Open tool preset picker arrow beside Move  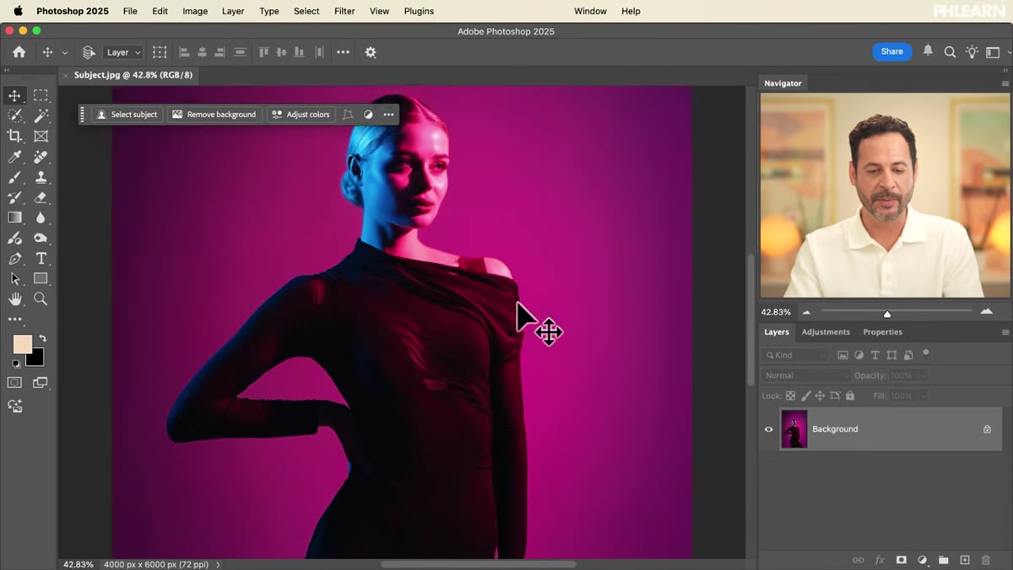(65, 52)
